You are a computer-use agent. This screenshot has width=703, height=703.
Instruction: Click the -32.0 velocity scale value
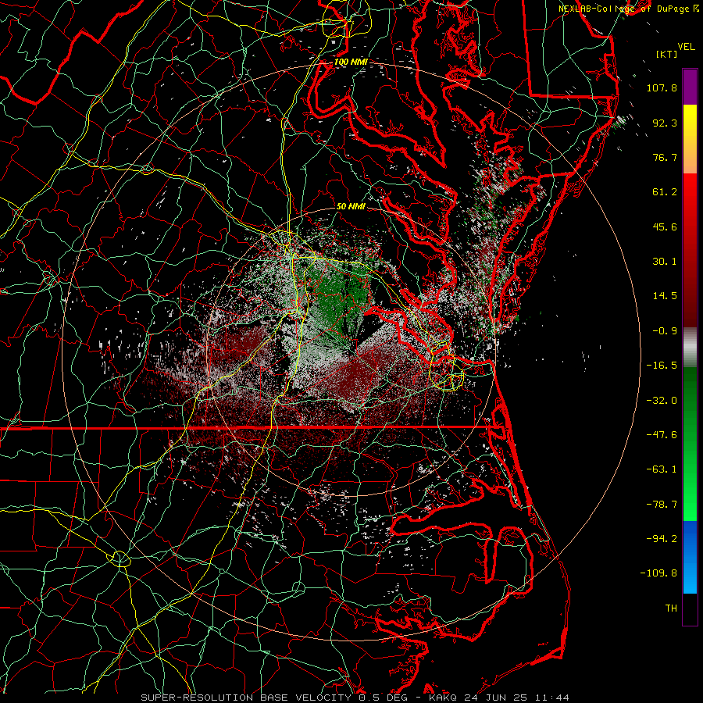pos(662,401)
